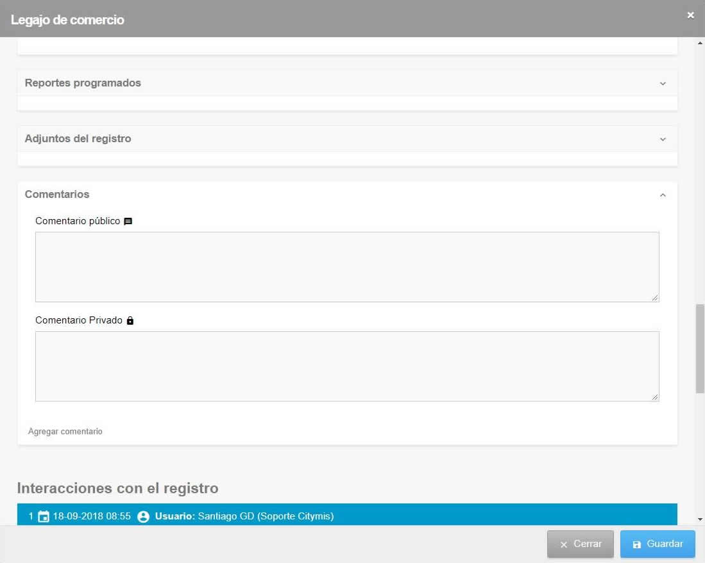Close the Legajo de comercio dialog
The image size is (705, 563).
[691, 15]
